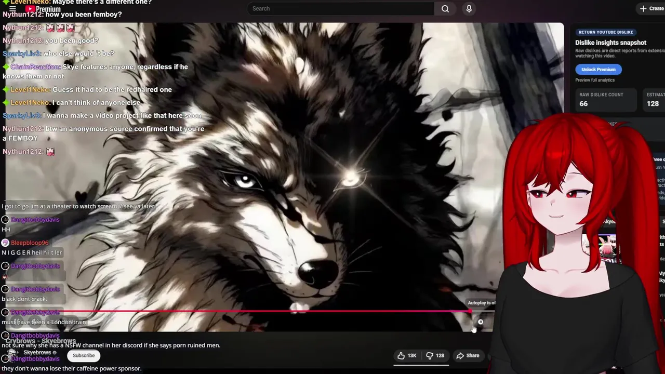The image size is (665, 374).
Task: Click the Estimated 128 dislike card
Action: click(654, 99)
